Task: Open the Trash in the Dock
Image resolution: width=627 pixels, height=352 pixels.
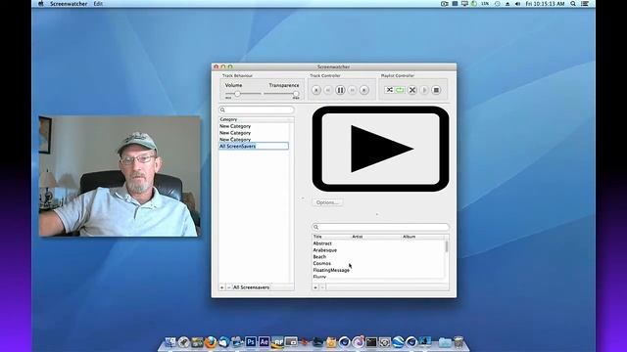Action: point(458,342)
